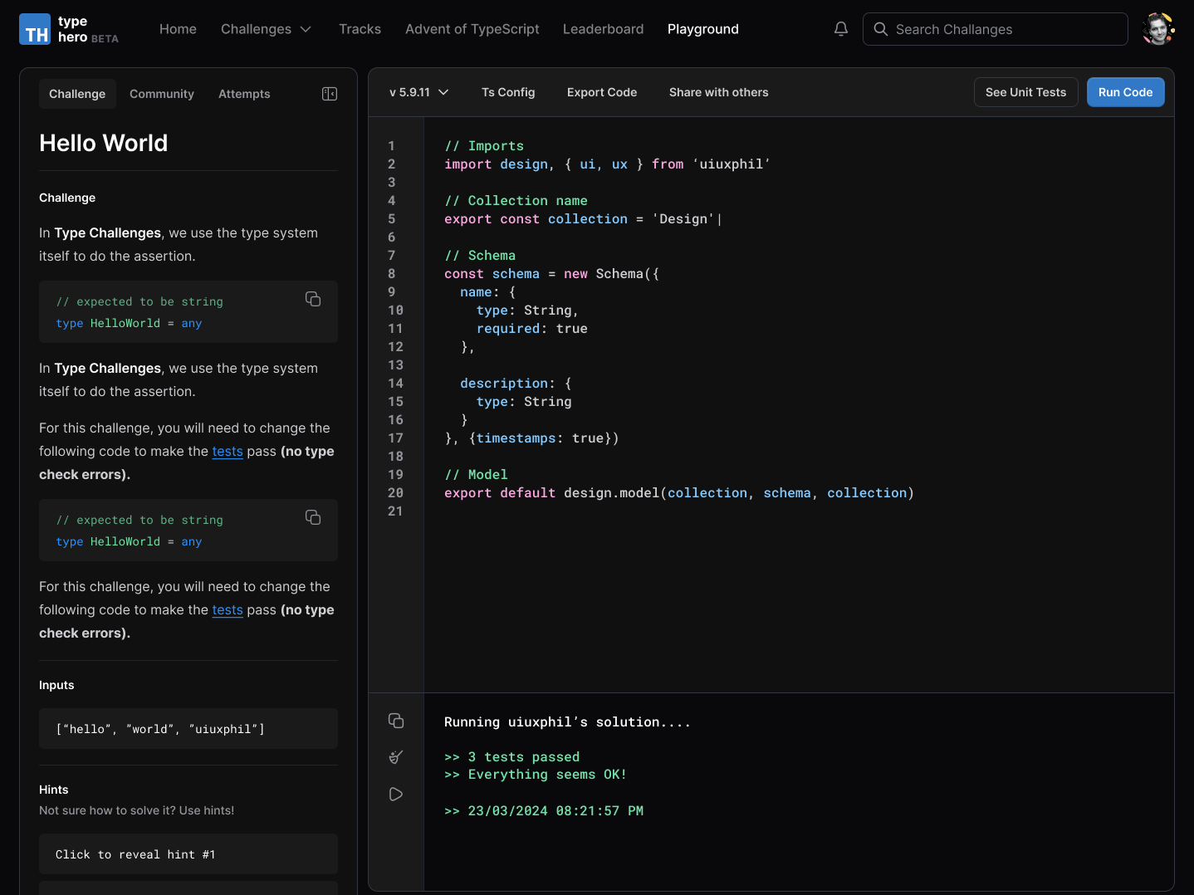
Task: Select the Prettier format code icon
Action: click(395, 757)
